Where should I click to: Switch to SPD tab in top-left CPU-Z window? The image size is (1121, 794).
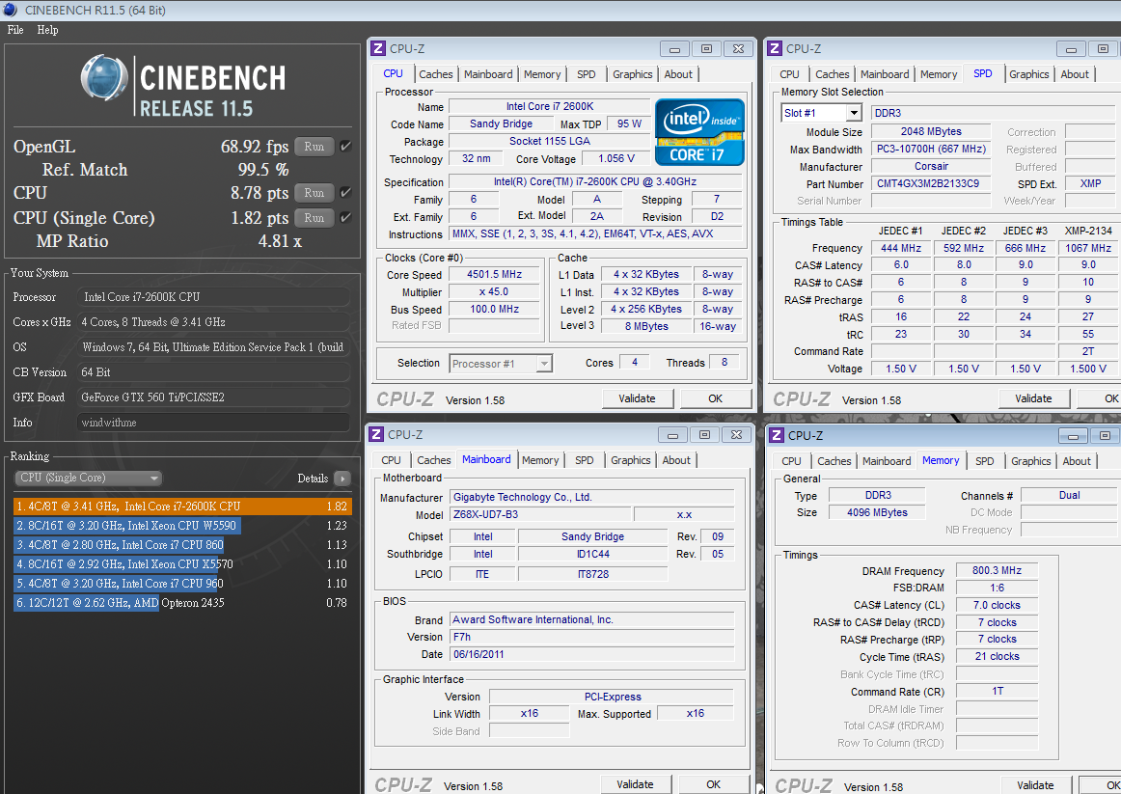pyautogui.click(x=587, y=74)
